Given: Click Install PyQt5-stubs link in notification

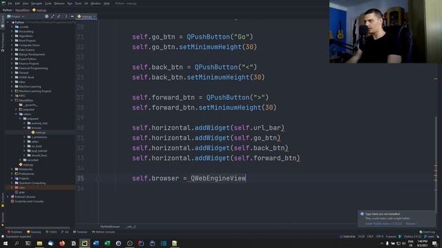Looking at the screenshot, I should (x=383, y=224).
